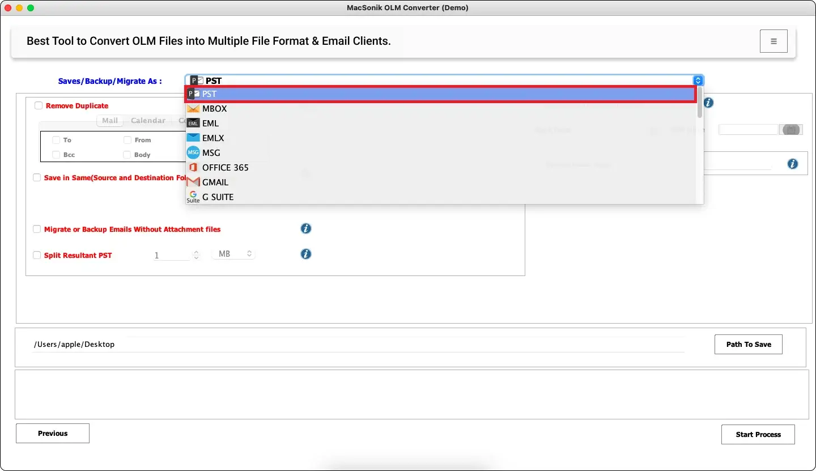Select PST from the format list
816x471 pixels.
pyautogui.click(x=441, y=94)
